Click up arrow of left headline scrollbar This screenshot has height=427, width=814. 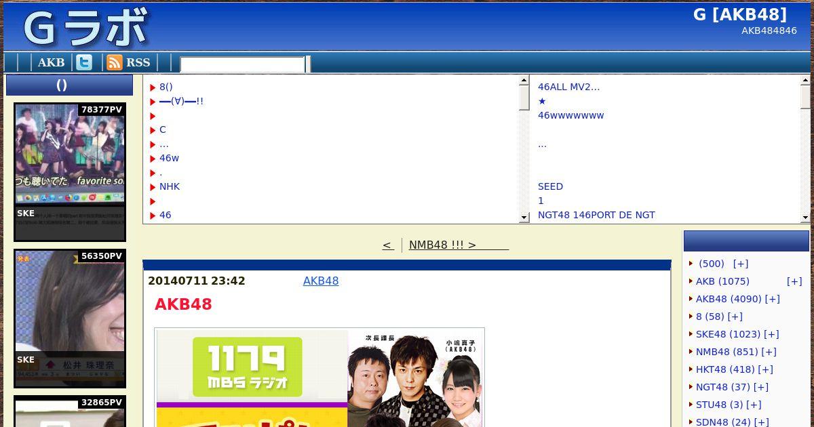tap(524, 81)
